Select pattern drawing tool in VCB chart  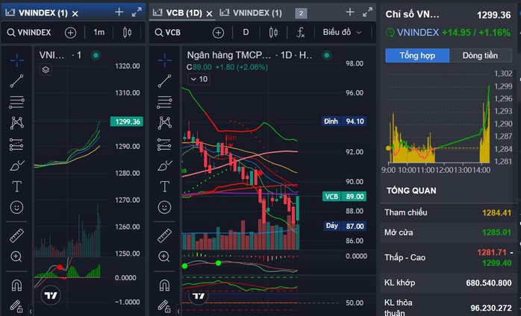pos(164,123)
